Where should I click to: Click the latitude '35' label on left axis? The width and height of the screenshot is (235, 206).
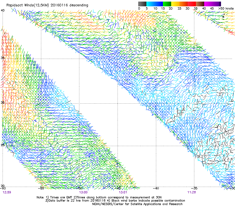pos(3,58)
